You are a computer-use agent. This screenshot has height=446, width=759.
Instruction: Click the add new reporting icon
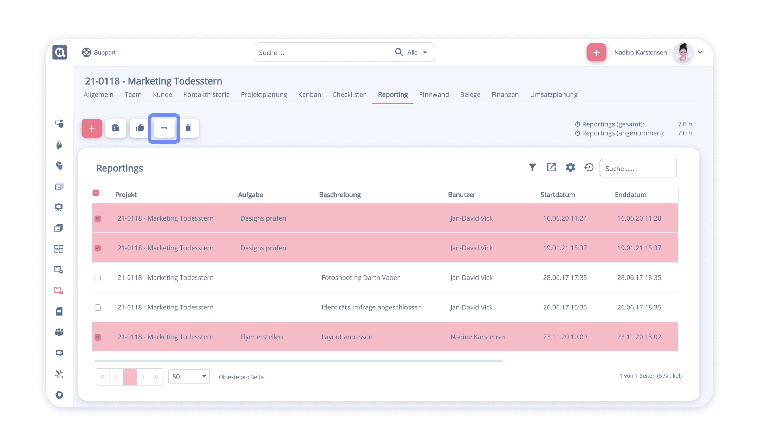(x=91, y=127)
